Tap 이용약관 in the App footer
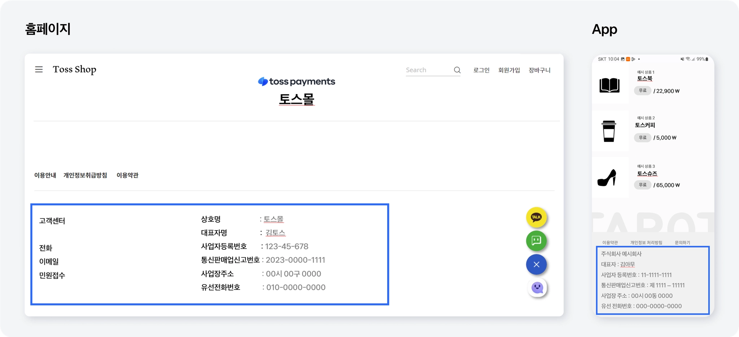Screen dimensions: 739x337 610,243
